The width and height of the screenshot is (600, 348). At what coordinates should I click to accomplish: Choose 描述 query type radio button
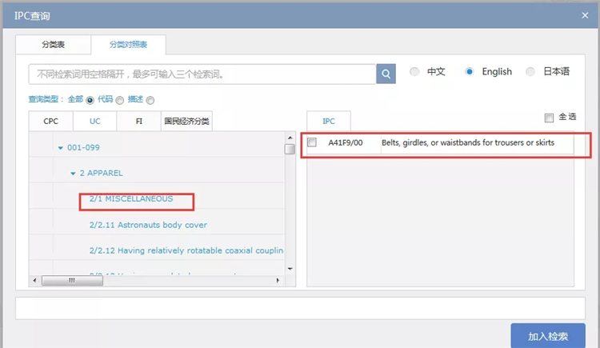(x=150, y=100)
